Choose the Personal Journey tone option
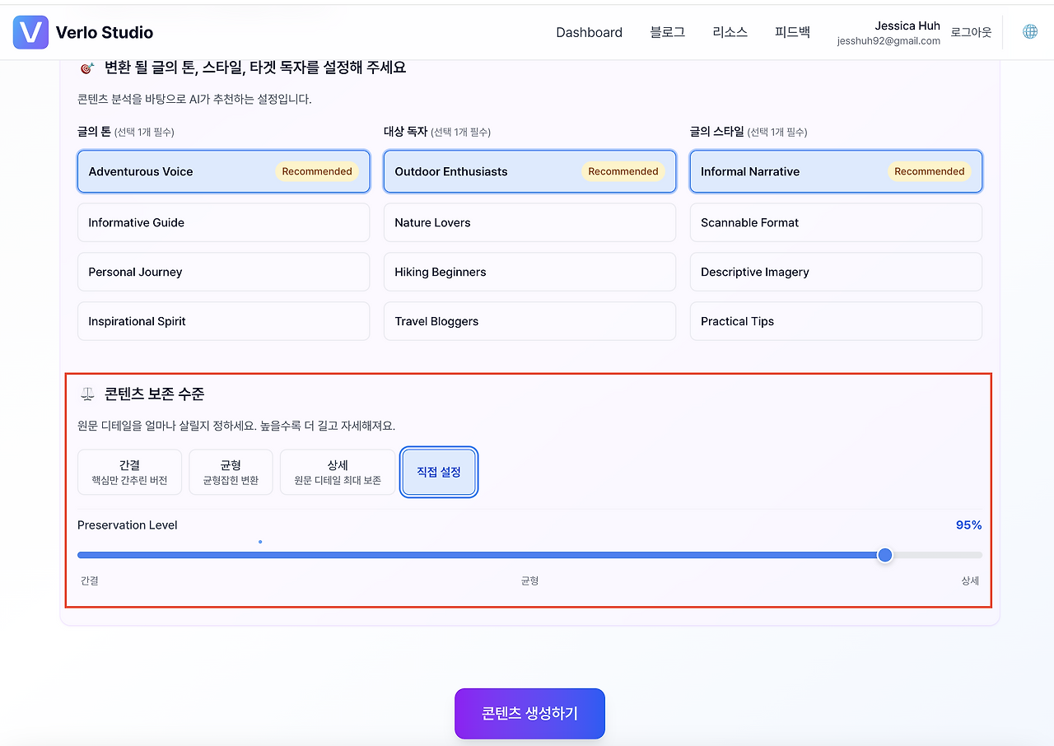 222,272
